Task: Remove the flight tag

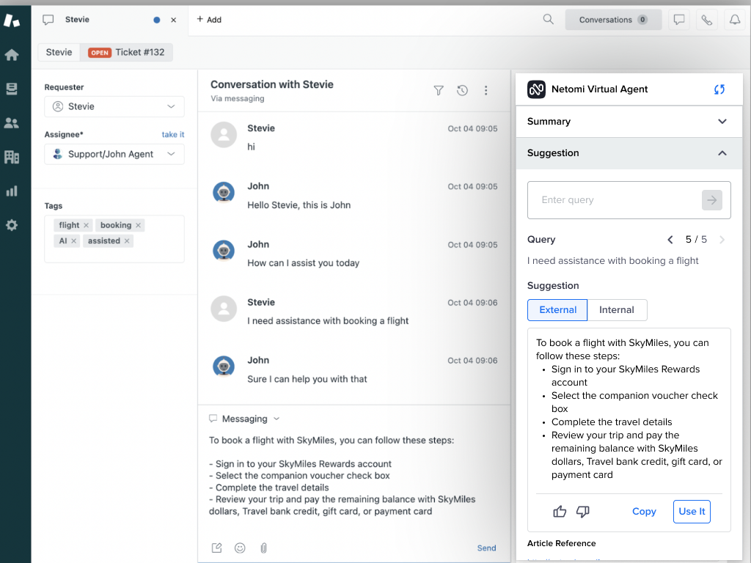Action: (x=86, y=225)
